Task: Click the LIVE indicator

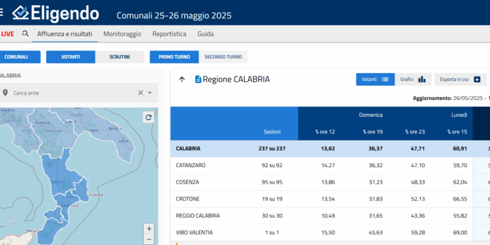Action: (x=7, y=34)
